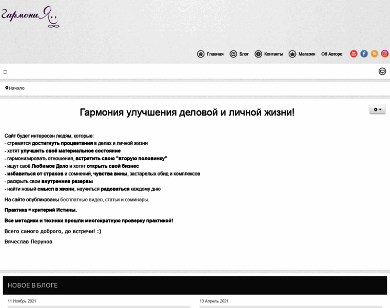
Task: Click the date 11 Ноябрь 2021
Action: [x=22, y=301]
